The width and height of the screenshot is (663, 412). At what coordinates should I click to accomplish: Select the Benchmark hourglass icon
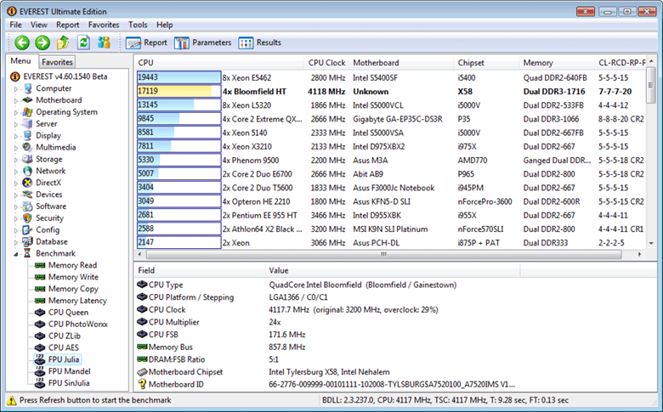click(27, 253)
